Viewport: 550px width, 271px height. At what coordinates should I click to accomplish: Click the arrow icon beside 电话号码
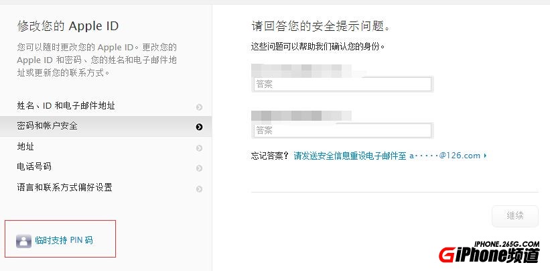(199, 168)
